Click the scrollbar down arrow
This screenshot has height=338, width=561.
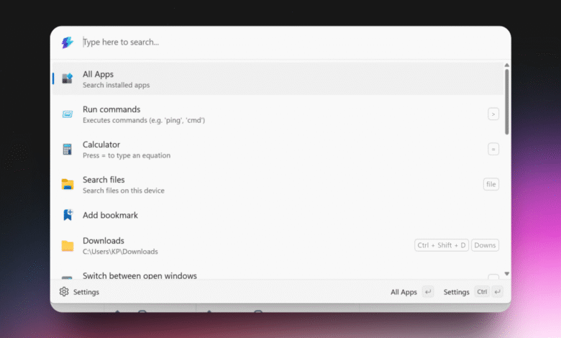(507, 273)
